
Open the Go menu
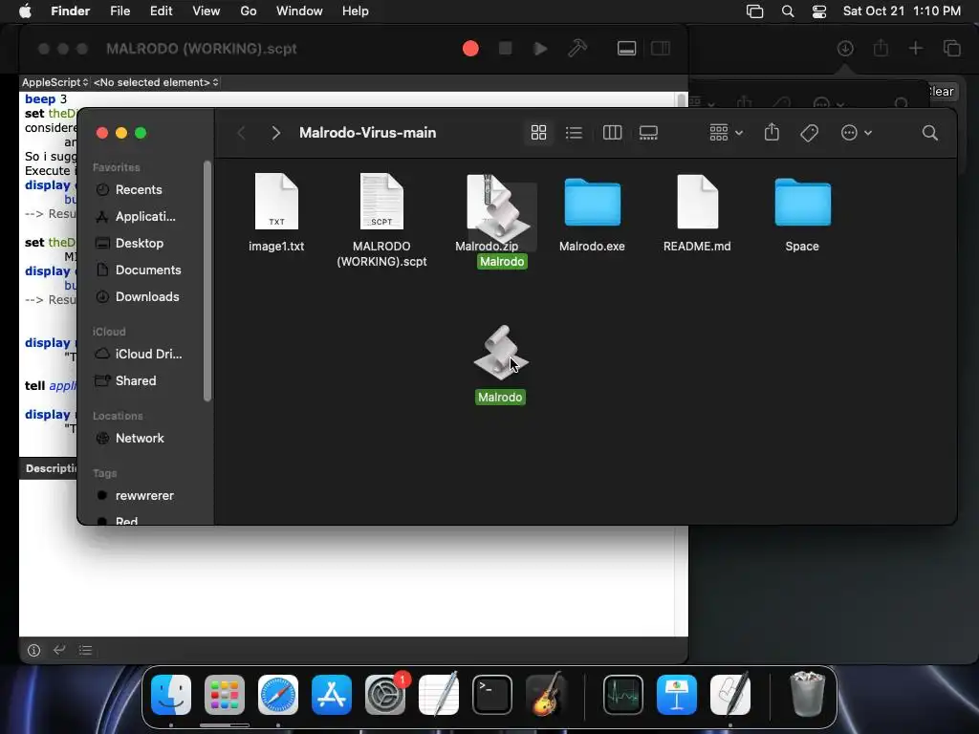tap(249, 11)
